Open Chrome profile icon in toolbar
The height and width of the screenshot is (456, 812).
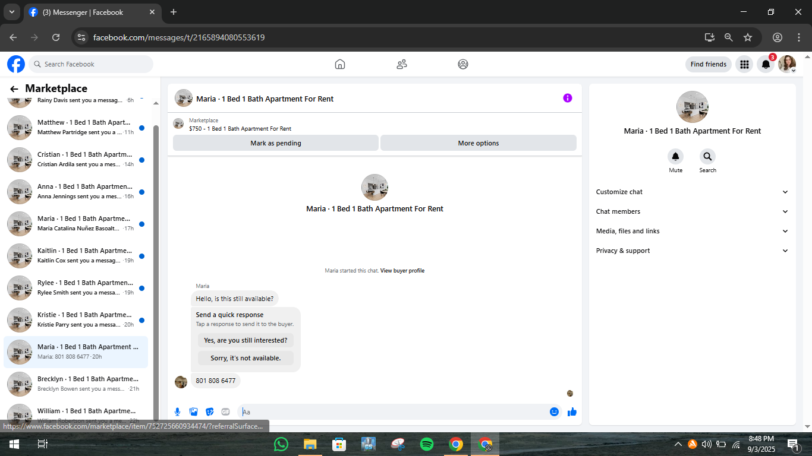pos(778,37)
